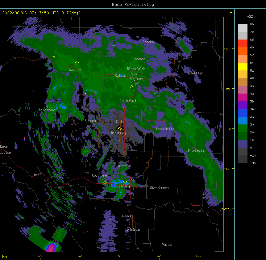Click the Vulcan town label
266x260 pixels.
tap(168, 245)
